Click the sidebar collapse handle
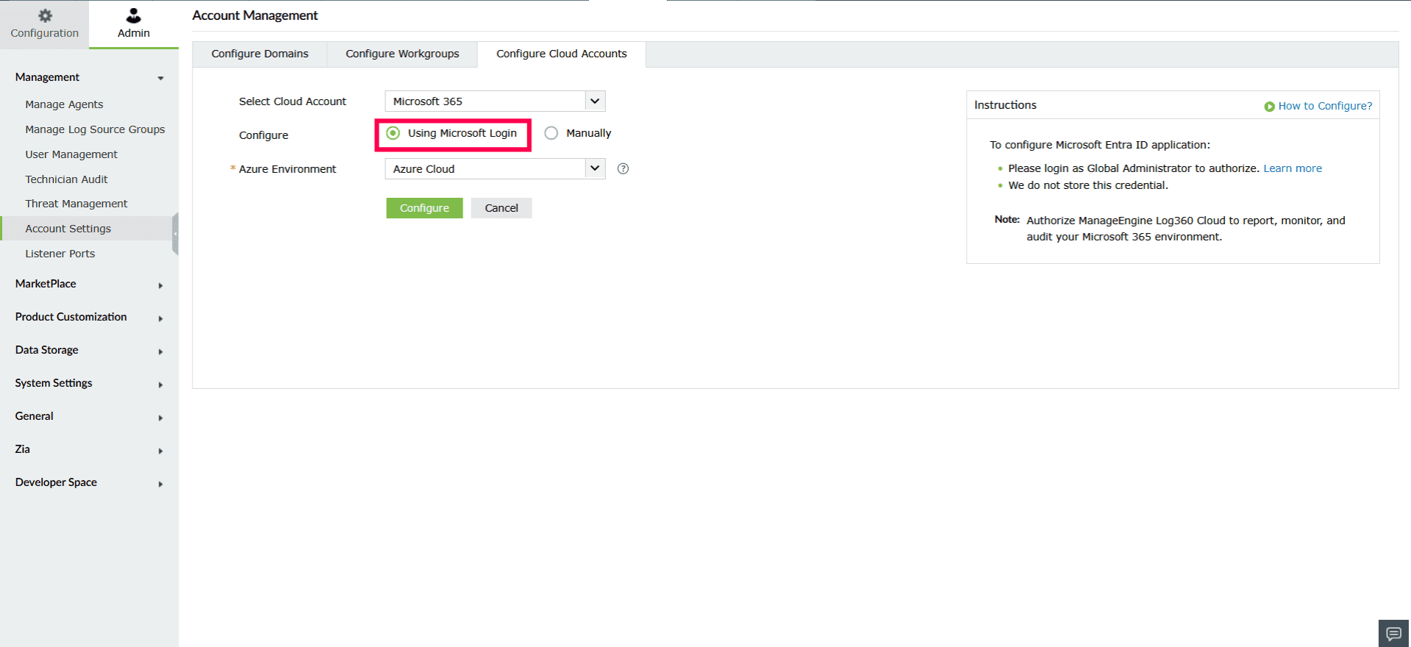Image resolution: width=1411 pixels, height=647 pixels. (175, 233)
